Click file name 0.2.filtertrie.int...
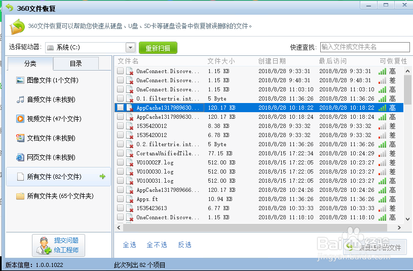Image resolution: width=413 pixels, height=271 pixels. pos(168,144)
